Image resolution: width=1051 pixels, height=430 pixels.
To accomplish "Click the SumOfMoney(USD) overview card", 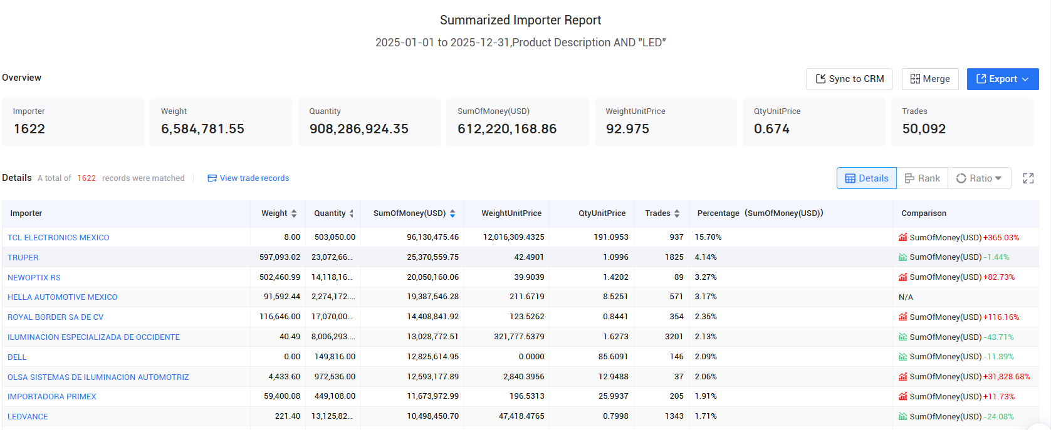I will click(518, 122).
